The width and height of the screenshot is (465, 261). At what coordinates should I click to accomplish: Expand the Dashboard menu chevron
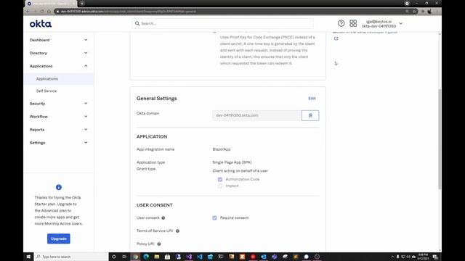click(x=86, y=40)
